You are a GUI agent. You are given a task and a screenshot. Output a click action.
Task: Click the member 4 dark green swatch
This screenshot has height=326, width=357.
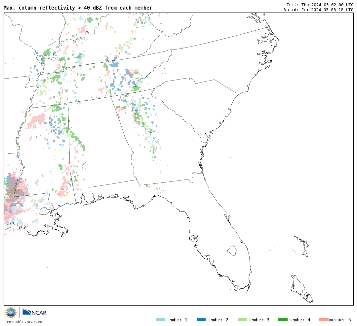(283, 320)
